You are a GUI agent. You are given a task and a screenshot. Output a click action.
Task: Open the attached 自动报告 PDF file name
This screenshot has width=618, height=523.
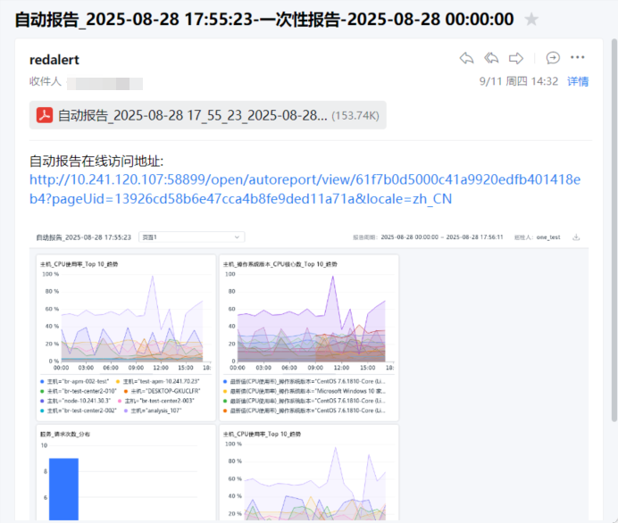click(193, 115)
